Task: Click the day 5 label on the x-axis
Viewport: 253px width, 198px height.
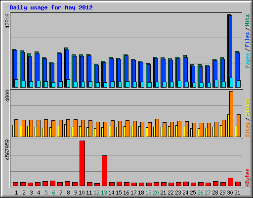Action: (x=46, y=193)
